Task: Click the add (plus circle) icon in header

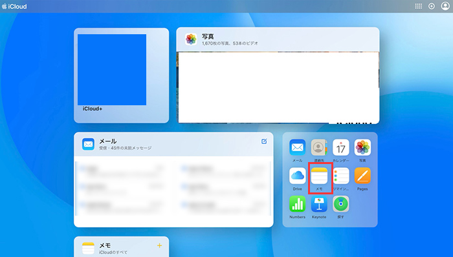Action: coord(432,6)
